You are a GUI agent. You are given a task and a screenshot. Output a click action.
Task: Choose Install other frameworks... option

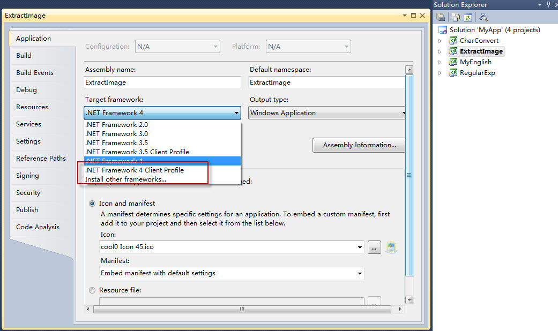click(x=162, y=179)
